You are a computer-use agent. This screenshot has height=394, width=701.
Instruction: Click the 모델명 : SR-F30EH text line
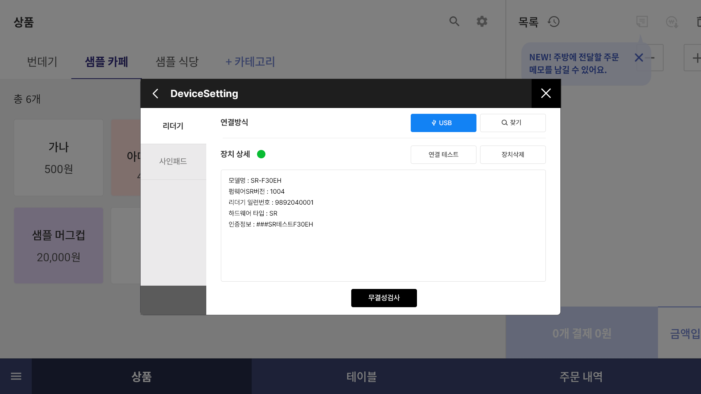click(x=255, y=181)
